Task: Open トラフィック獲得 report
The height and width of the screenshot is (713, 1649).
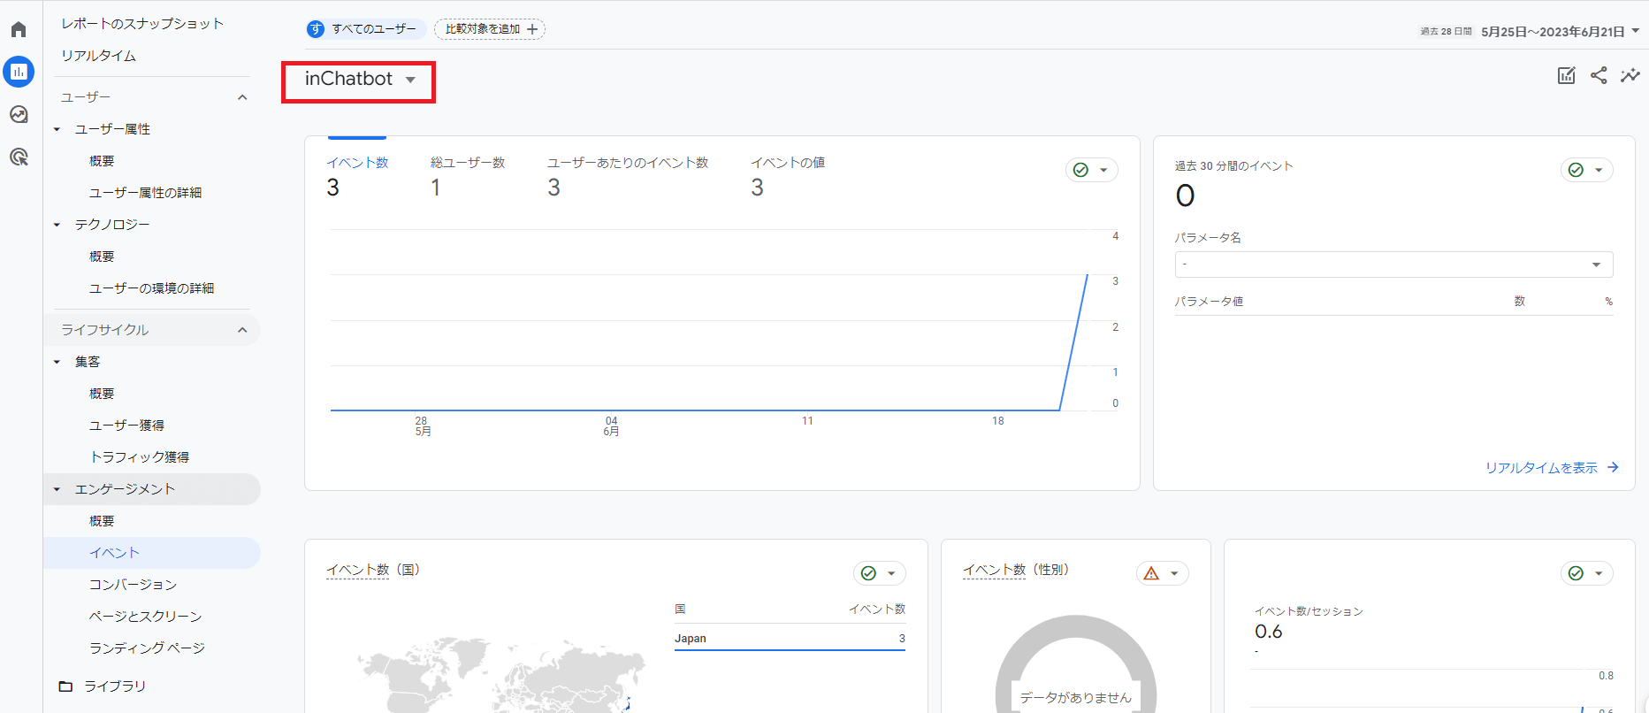Action: pyautogui.click(x=139, y=457)
